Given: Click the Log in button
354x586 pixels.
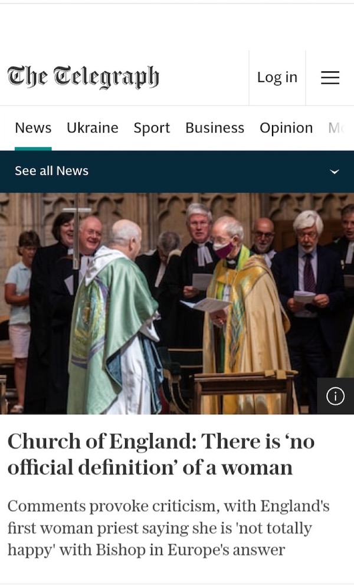Looking at the screenshot, I should tap(277, 77).
